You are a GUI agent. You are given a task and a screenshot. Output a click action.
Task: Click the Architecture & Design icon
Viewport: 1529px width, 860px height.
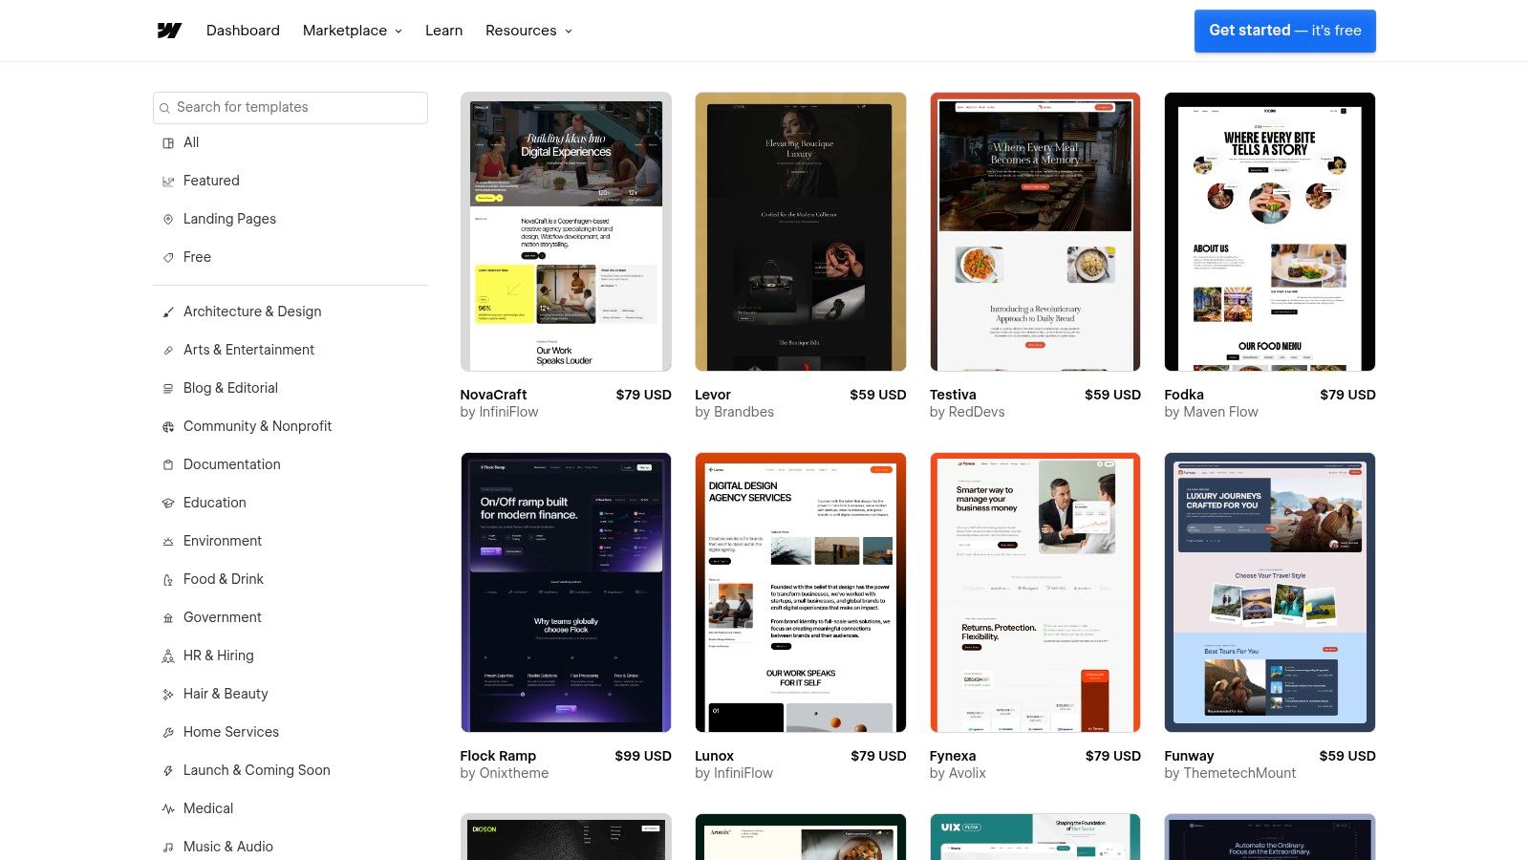click(x=168, y=312)
